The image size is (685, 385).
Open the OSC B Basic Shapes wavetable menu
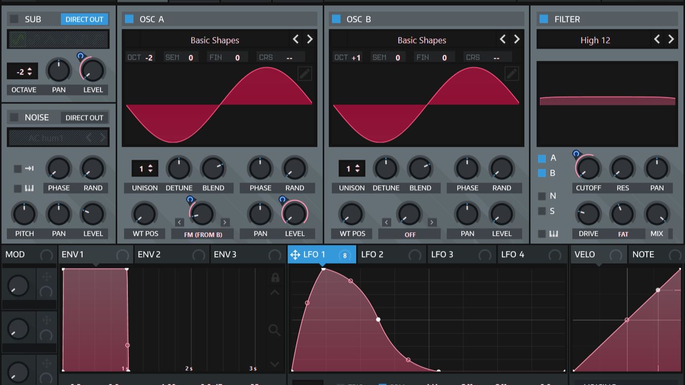(x=422, y=40)
